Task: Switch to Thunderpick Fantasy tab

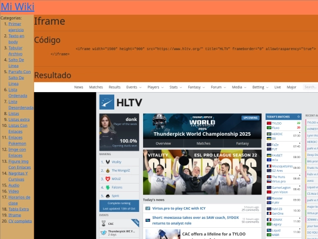Action: click(x=242, y=143)
